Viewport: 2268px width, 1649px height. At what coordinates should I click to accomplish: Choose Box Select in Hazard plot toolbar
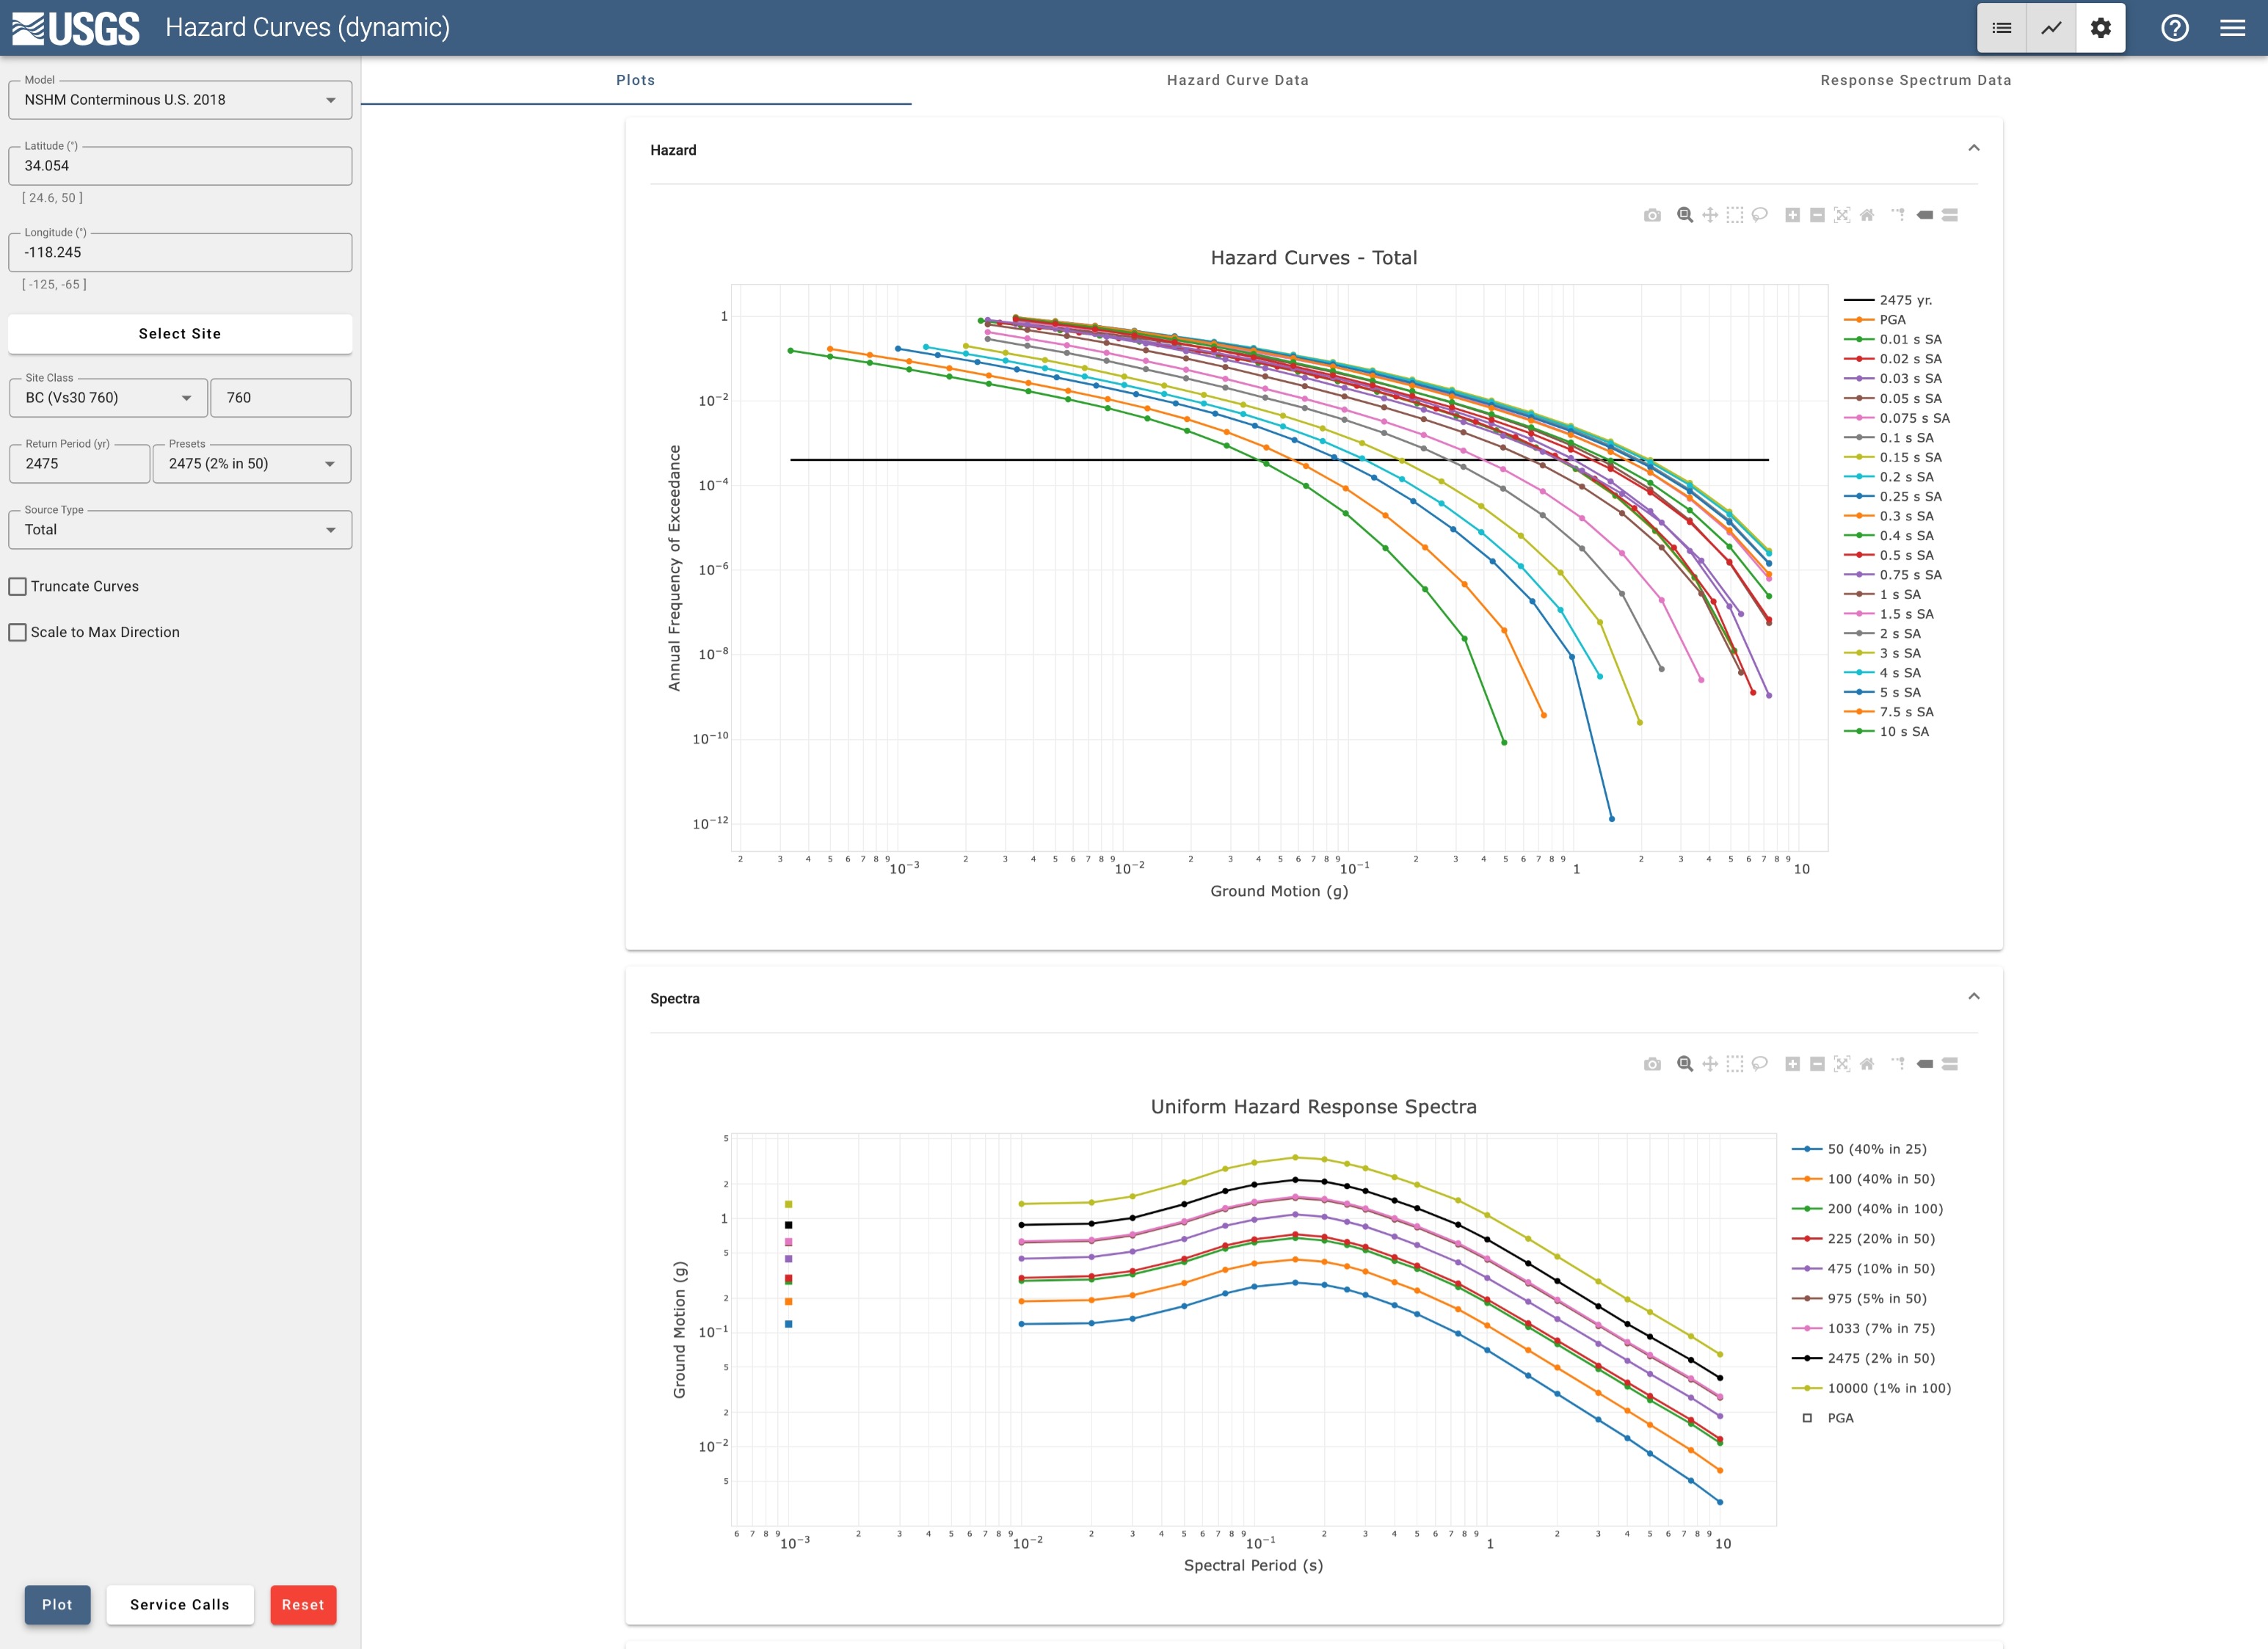click(x=1735, y=215)
